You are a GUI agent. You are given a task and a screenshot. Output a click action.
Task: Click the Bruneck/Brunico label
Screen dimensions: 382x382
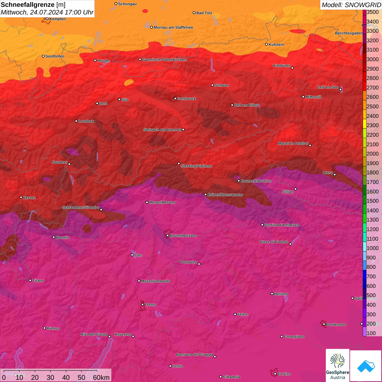click(x=256, y=181)
